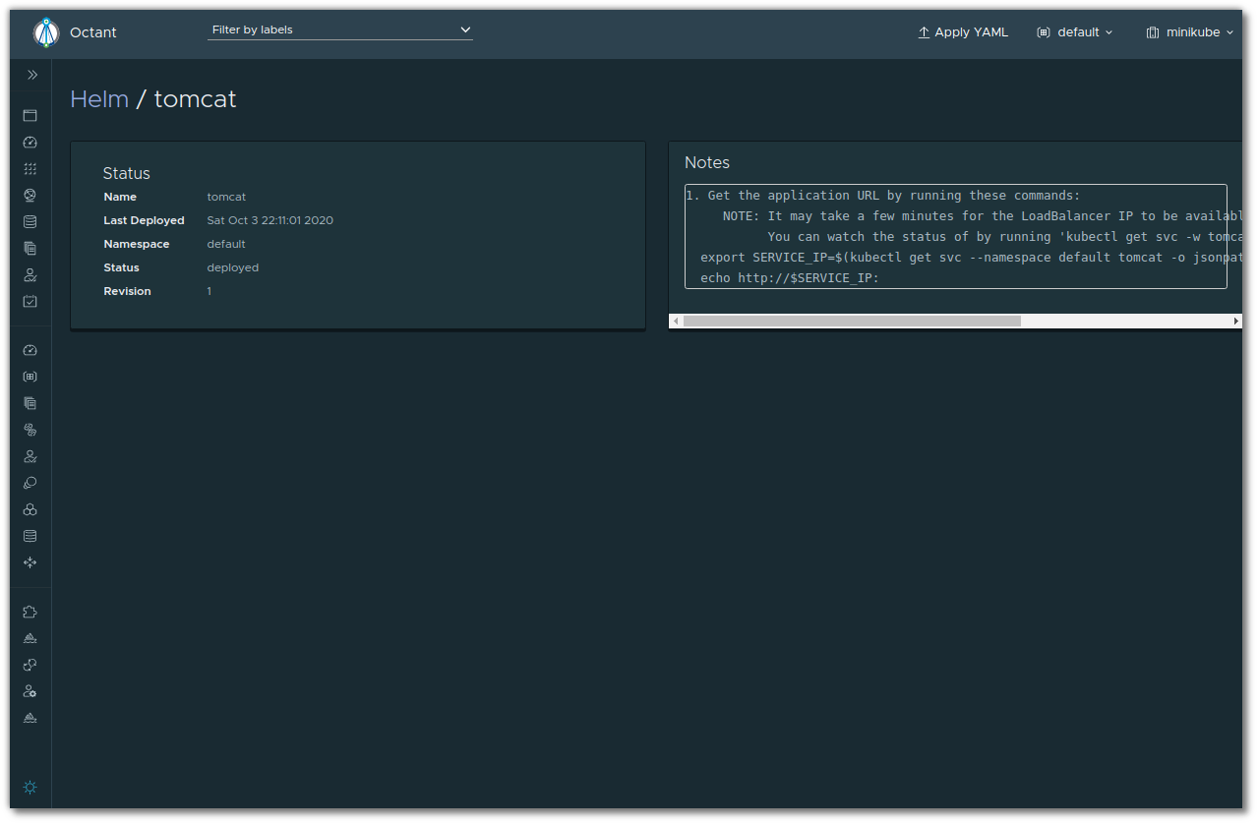Click the Notes text box content
The height and width of the screenshot is (824, 1258).
(956, 236)
